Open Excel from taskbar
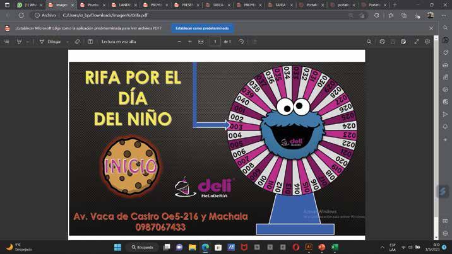Viewport: 452px width, 254px height. pyautogui.click(x=335, y=247)
